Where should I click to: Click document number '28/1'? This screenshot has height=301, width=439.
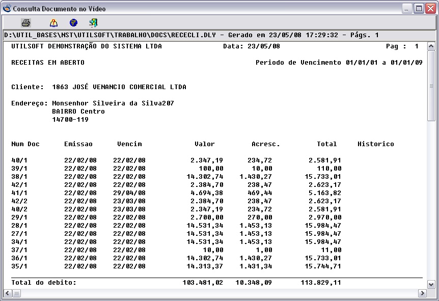pos(19,225)
